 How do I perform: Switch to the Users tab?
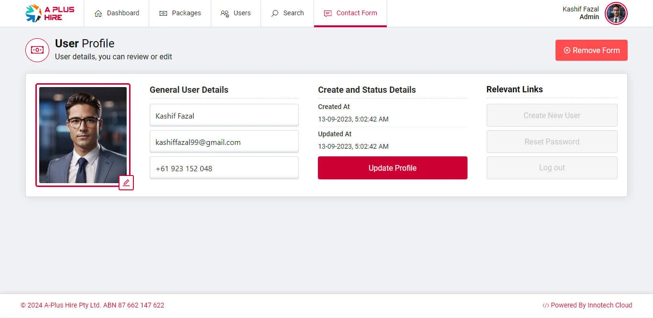pyautogui.click(x=236, y=13)
